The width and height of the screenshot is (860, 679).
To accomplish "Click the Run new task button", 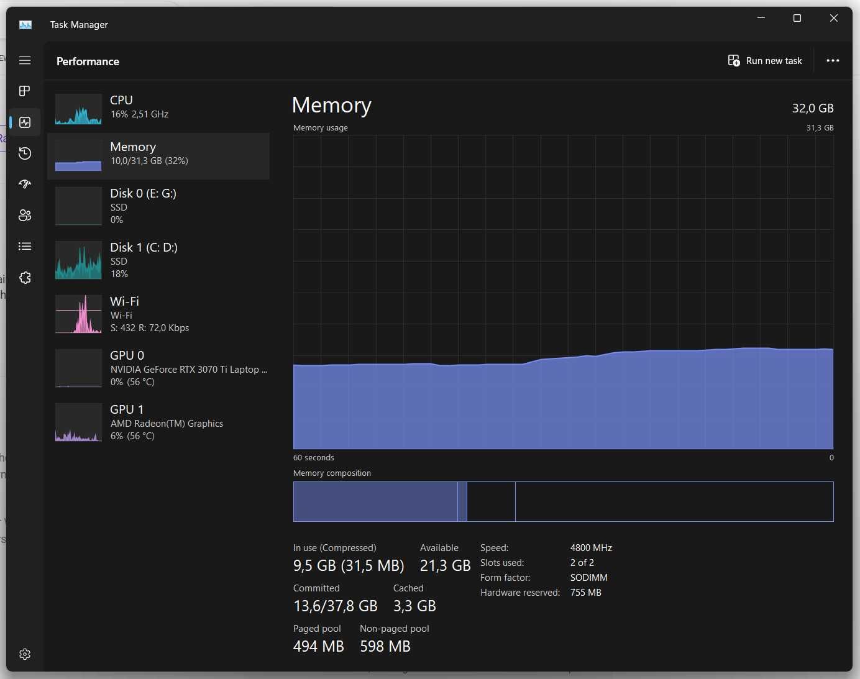I will tap(765, 60).
